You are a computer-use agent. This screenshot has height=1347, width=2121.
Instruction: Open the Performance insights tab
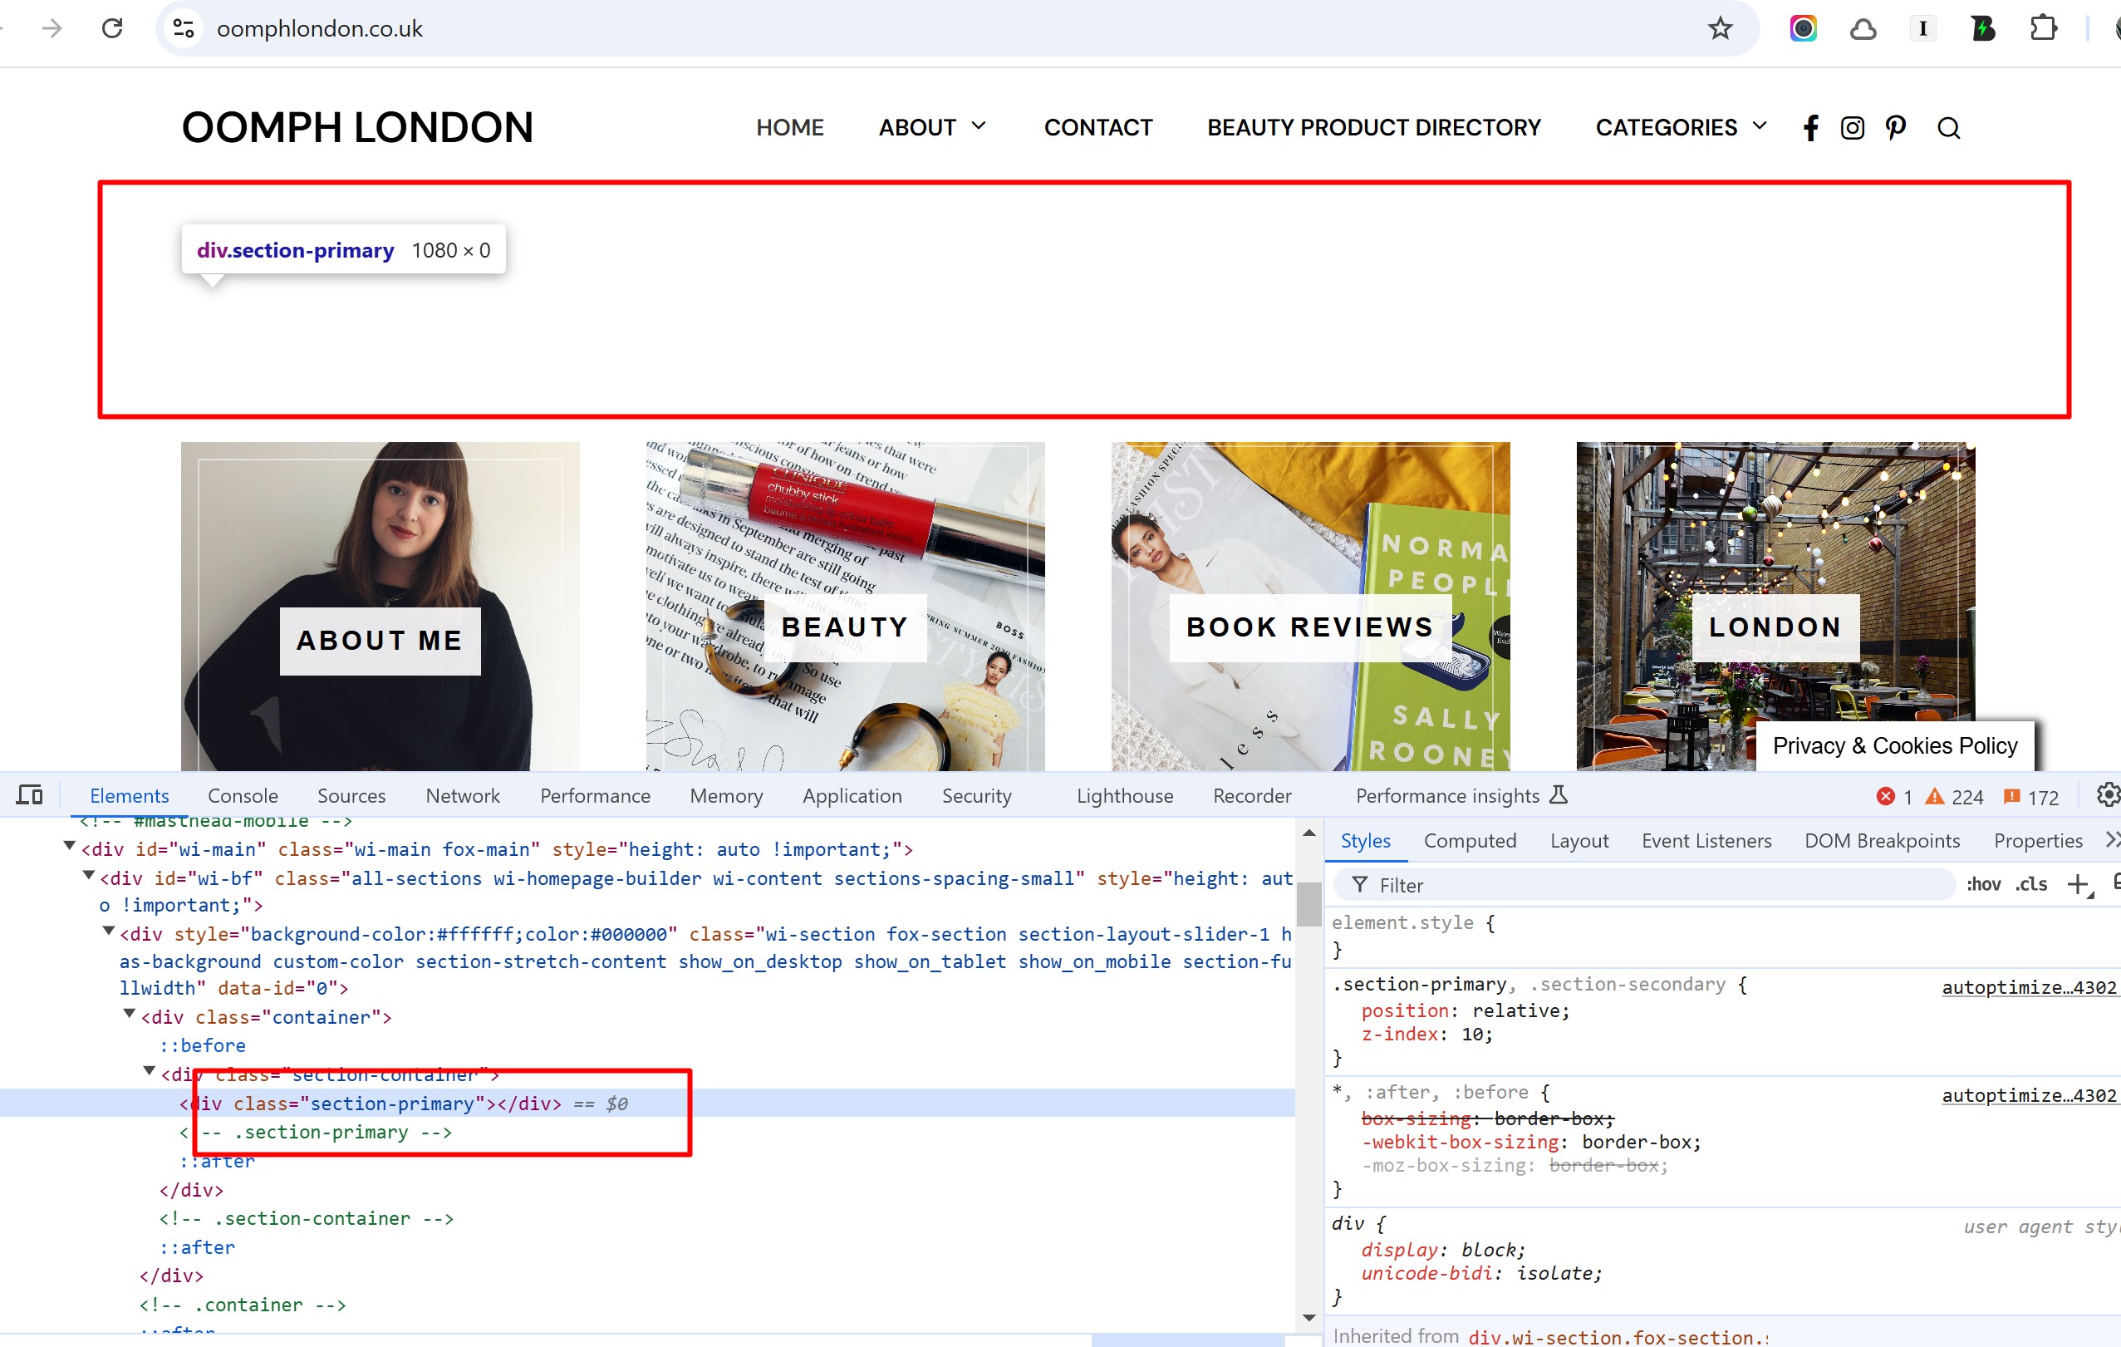pos(1461,795)
